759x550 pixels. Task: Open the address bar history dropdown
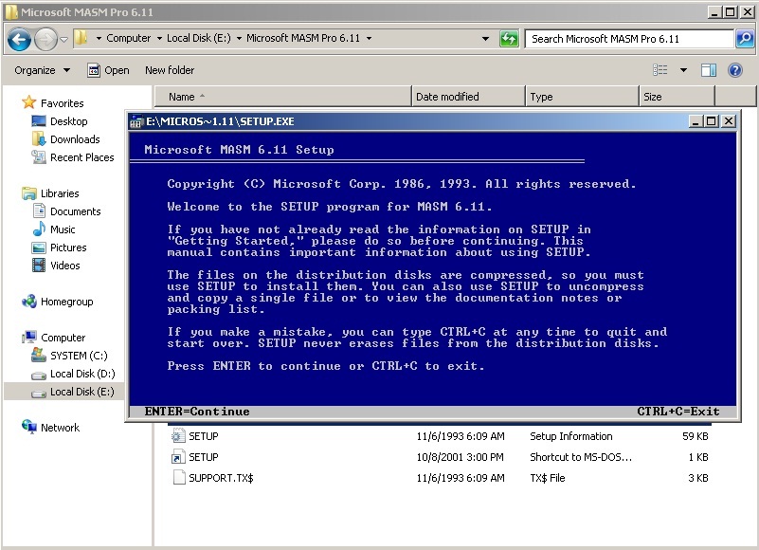[485, 39]
